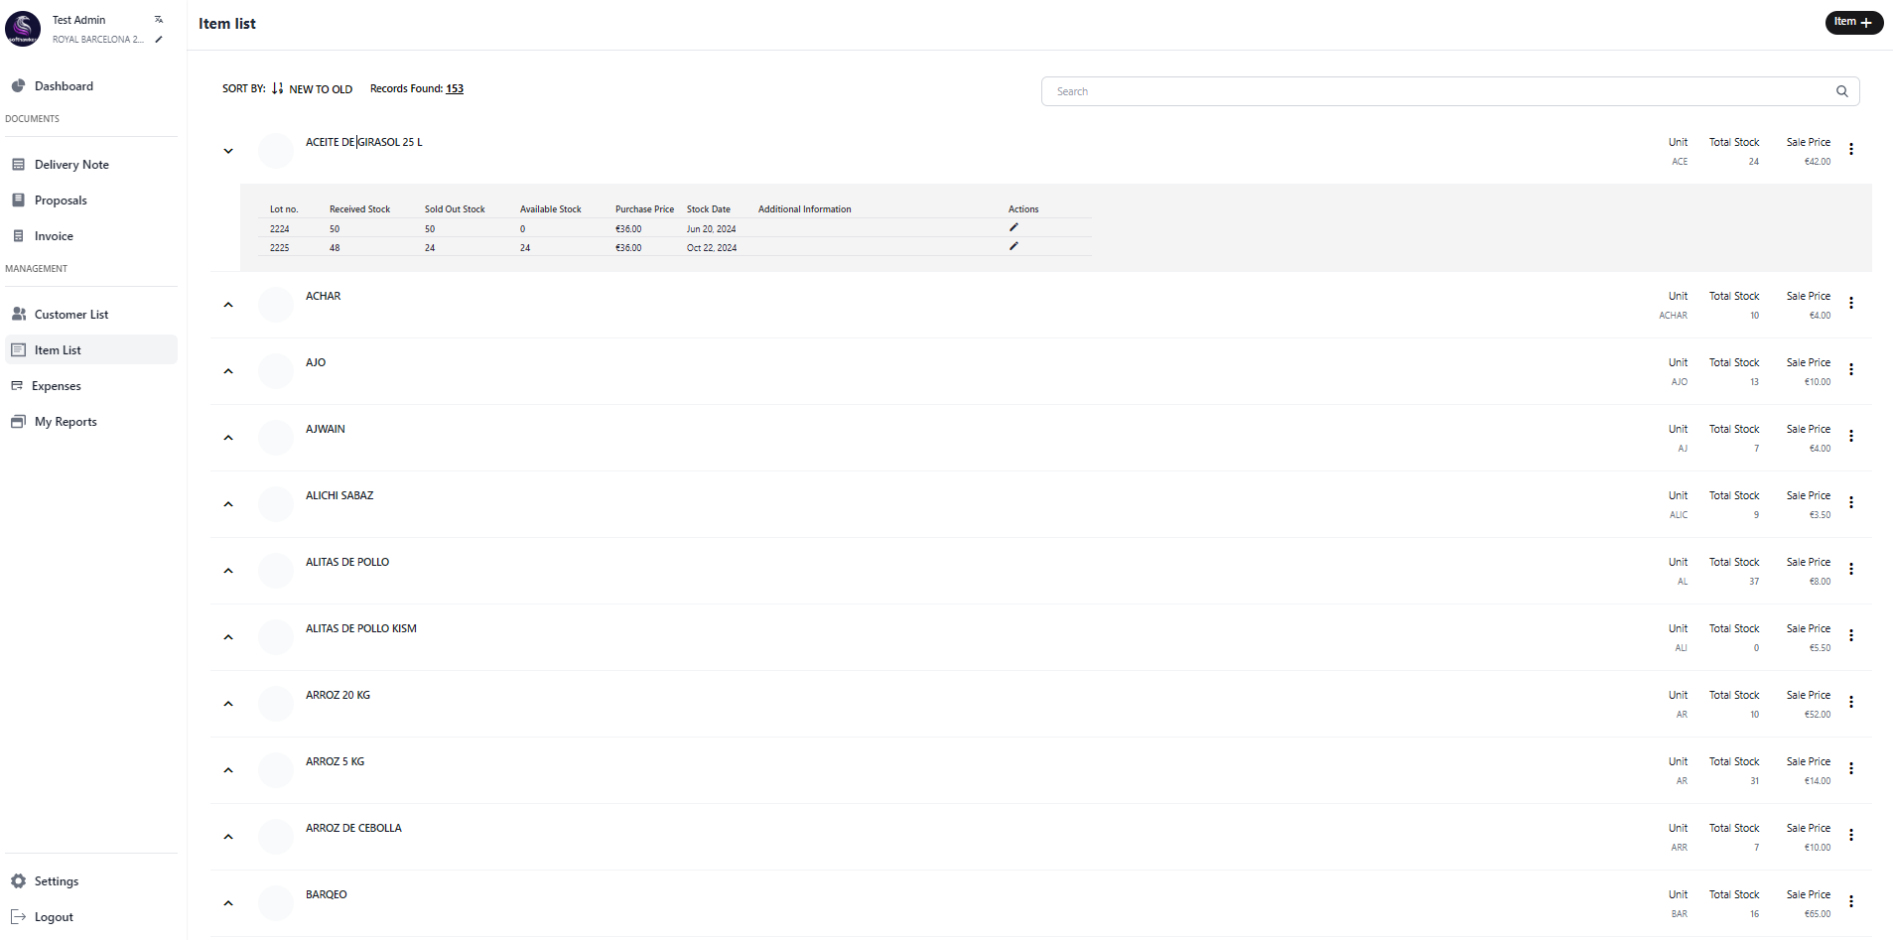
Task: Open three-dot menu for ARROZ 20 KG
Action: [x=1850, y=703]
